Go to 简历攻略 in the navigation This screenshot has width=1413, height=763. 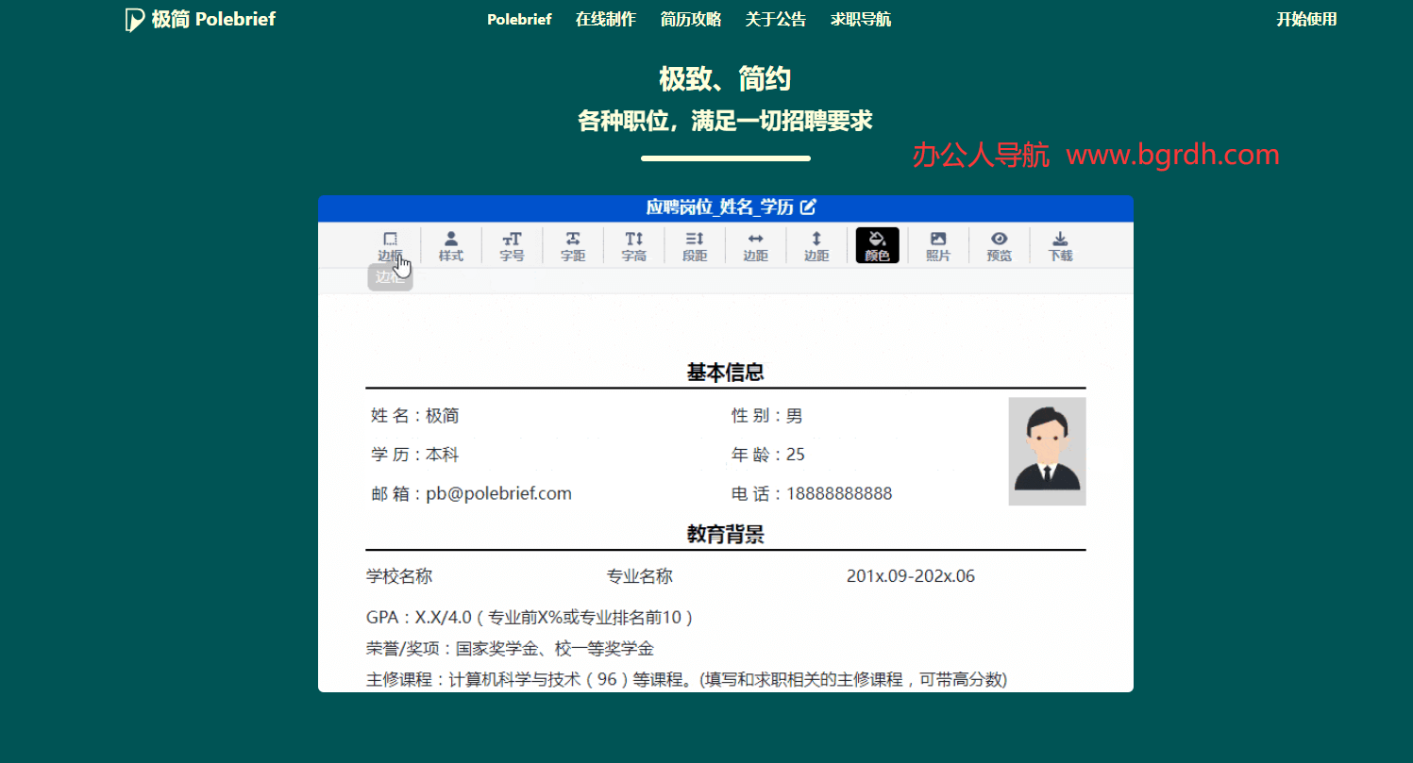click(x=690, y=20)
